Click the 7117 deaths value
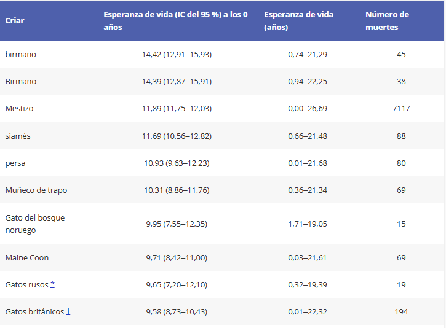Image resolution: width=446 pixels, height=328 pixels. (401, 109)
